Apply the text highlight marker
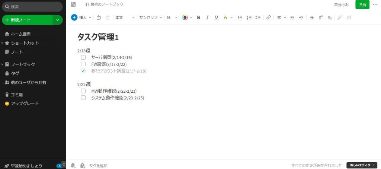Viewport: 381px width, 169px height. click(225, 17)
